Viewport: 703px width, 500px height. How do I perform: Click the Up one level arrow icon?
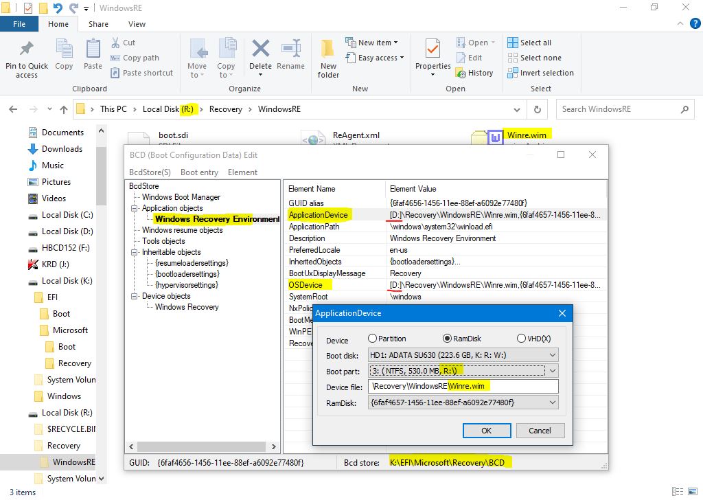pyautogui.click(x=64, y=109)
